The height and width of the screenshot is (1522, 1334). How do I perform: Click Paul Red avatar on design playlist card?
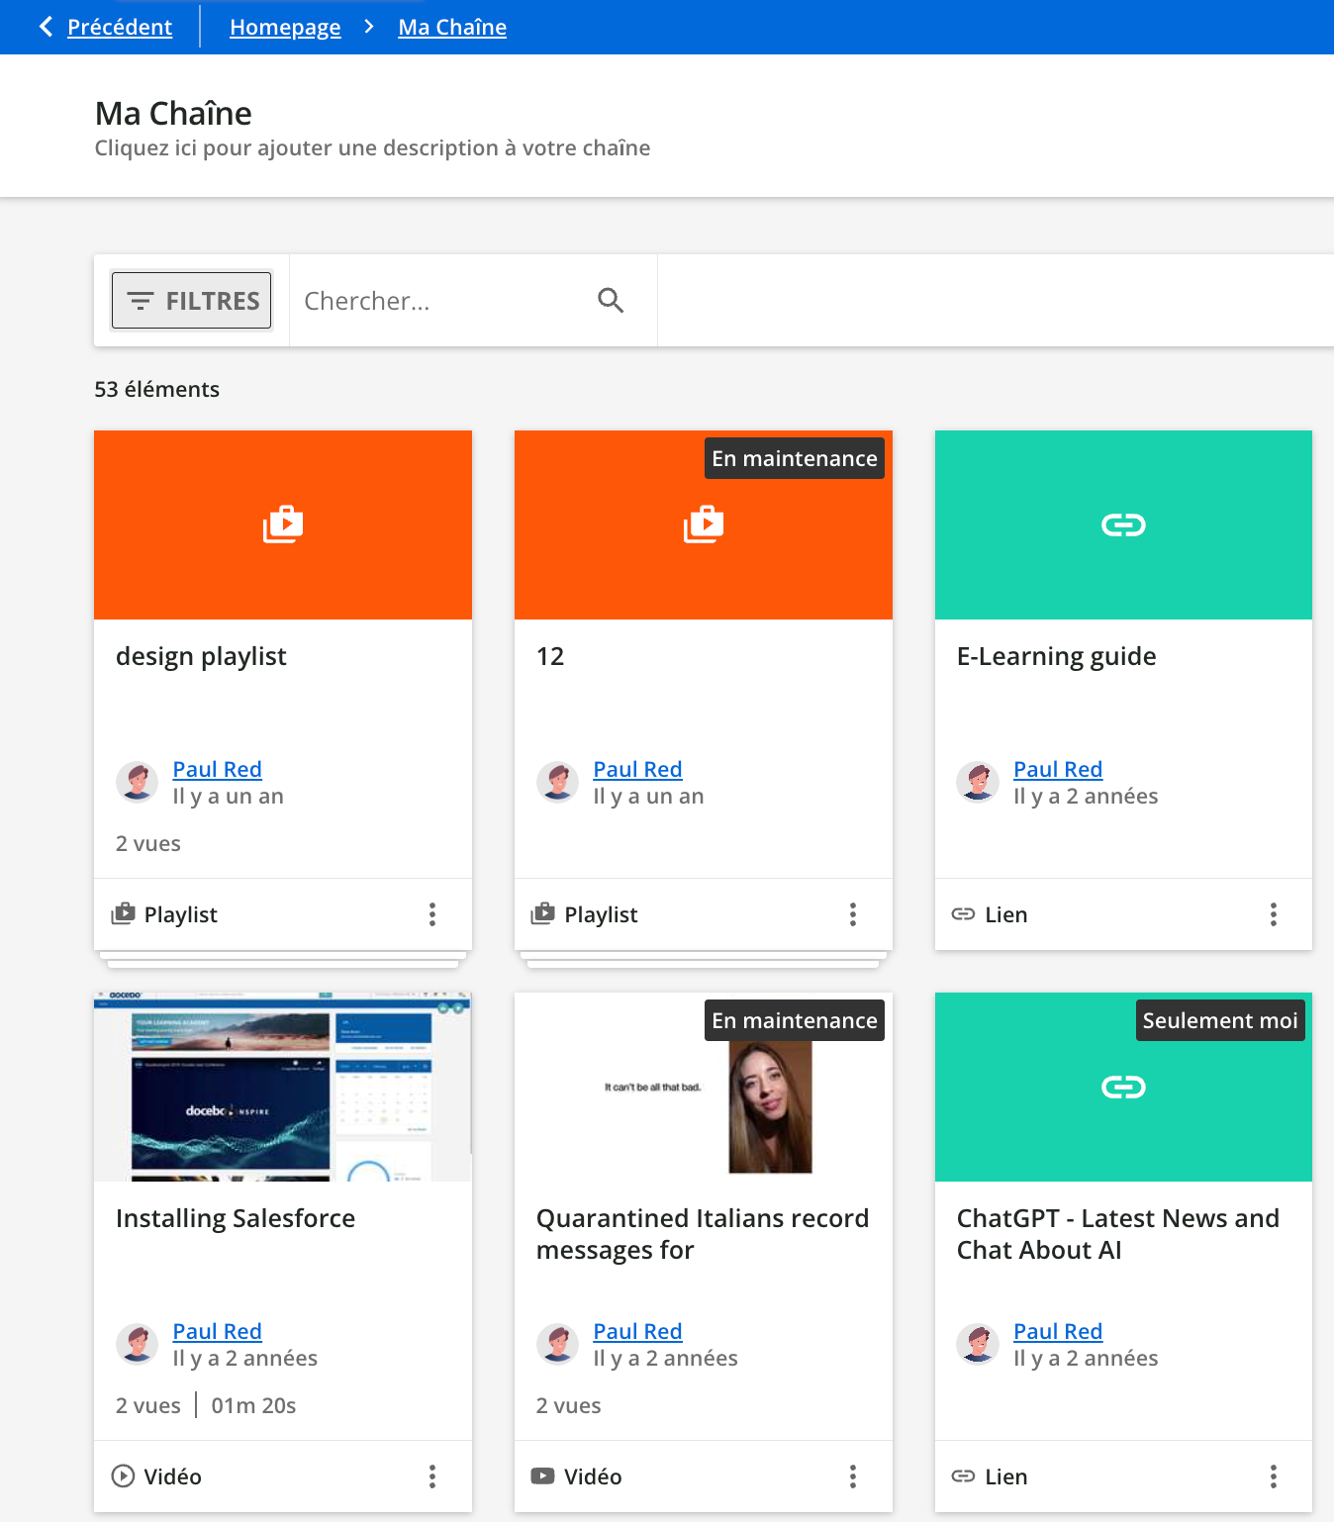(138, 782)
